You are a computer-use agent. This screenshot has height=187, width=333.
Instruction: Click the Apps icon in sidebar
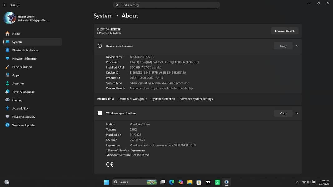pos(7,75)
